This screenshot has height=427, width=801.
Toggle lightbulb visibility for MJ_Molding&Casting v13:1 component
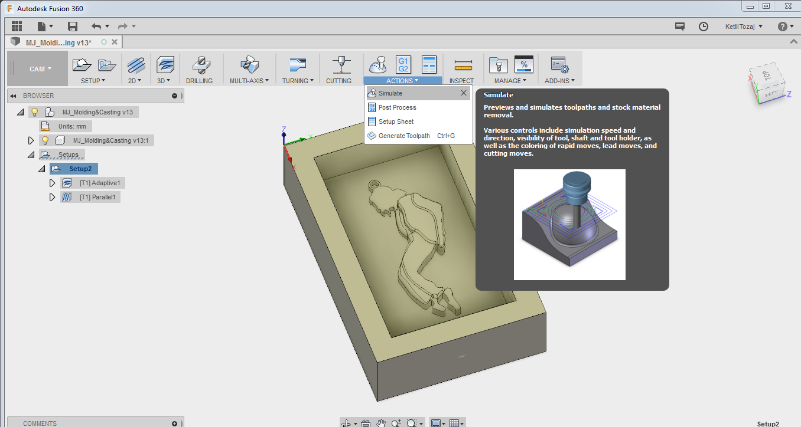(45, 140)
